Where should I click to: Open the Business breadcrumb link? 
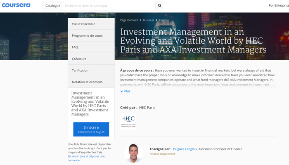(148, 20)
